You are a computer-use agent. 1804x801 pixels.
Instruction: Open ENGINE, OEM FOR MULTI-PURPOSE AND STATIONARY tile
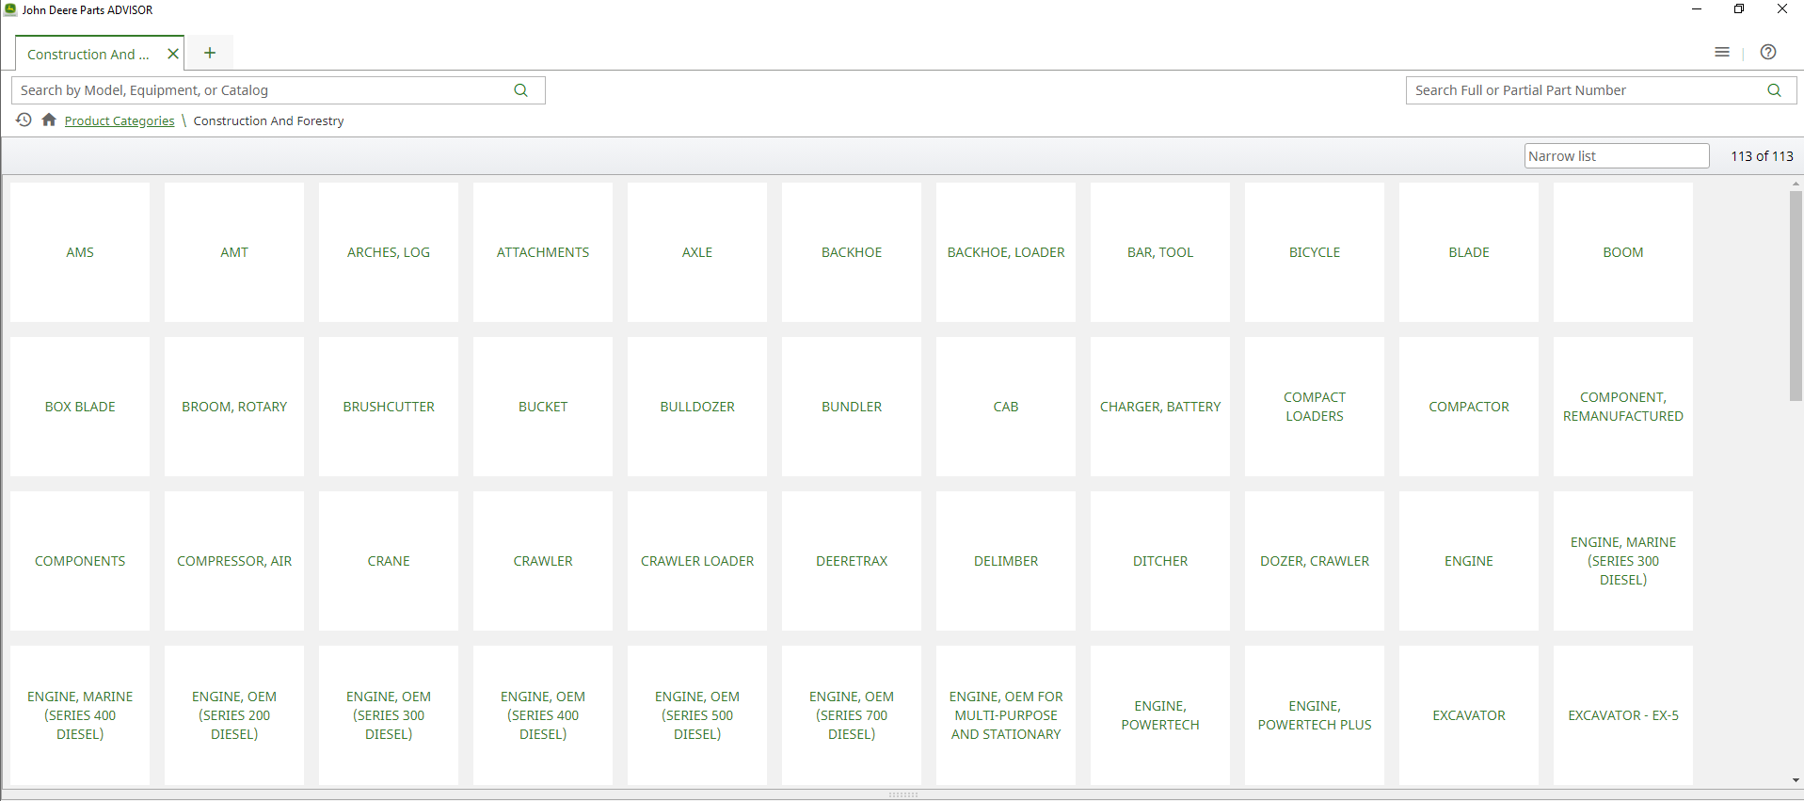point(1006,715)
